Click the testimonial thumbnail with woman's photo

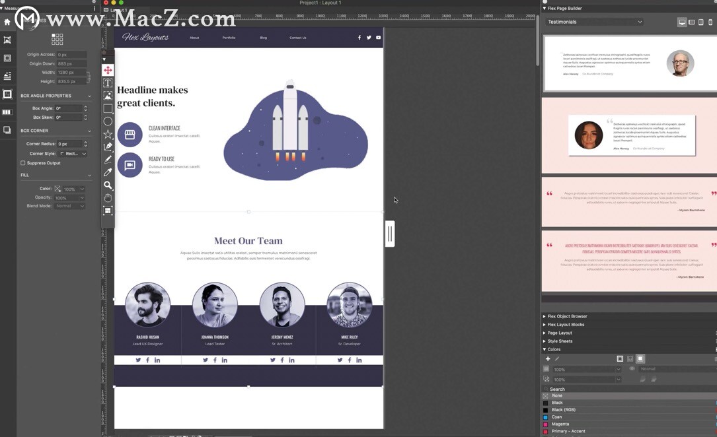click(x=629, y=135)
